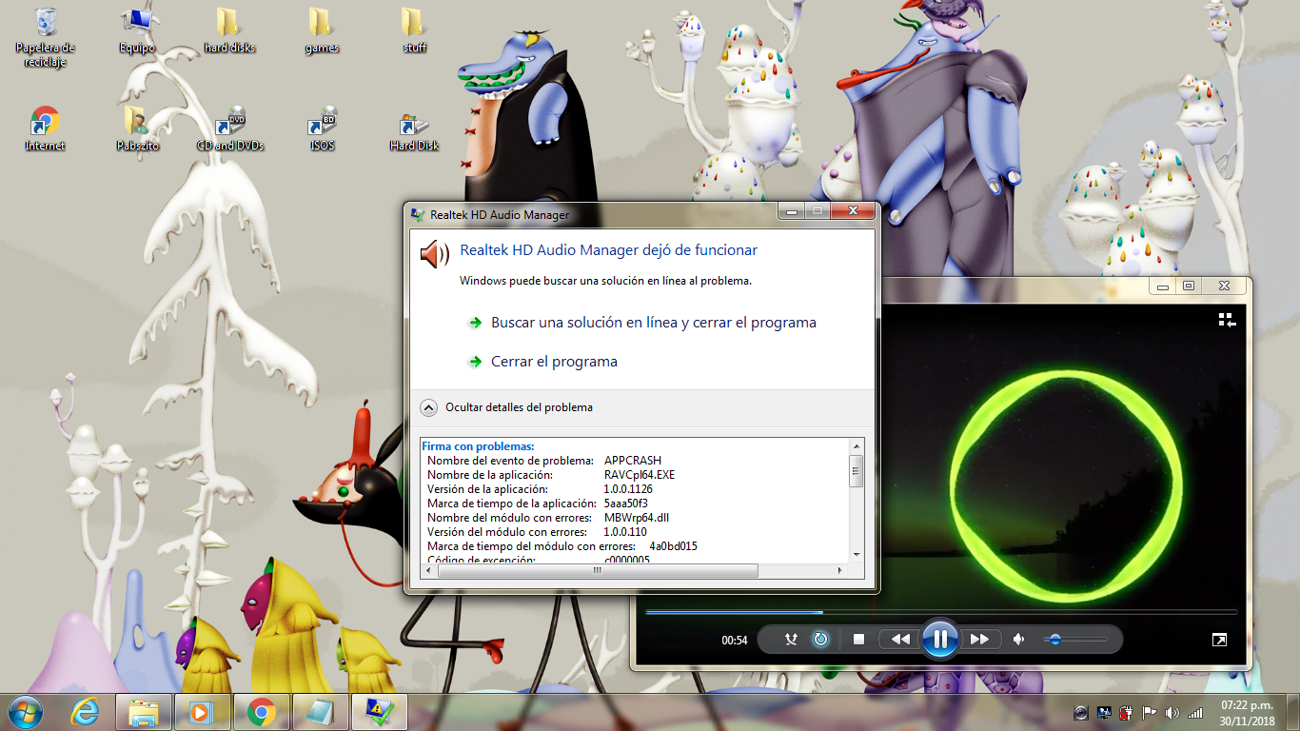This screenshot has width=1300, height=731.
Task: Open Papelera de reciclaje on desktop
Action: [45, 38]
